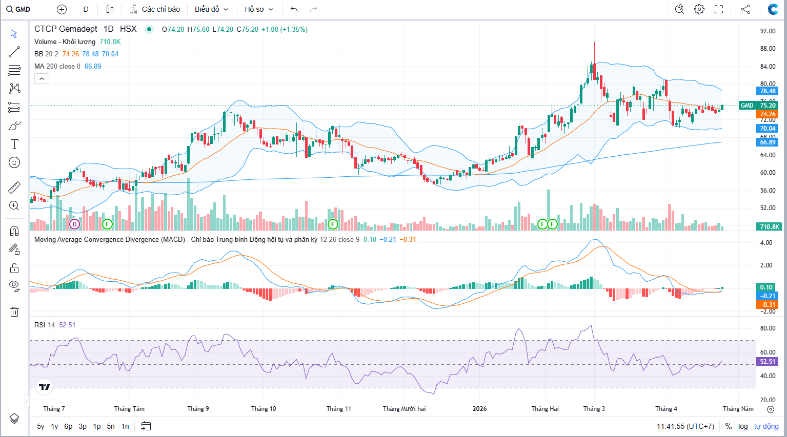Click the purple D dividend marker

point(75,224)
